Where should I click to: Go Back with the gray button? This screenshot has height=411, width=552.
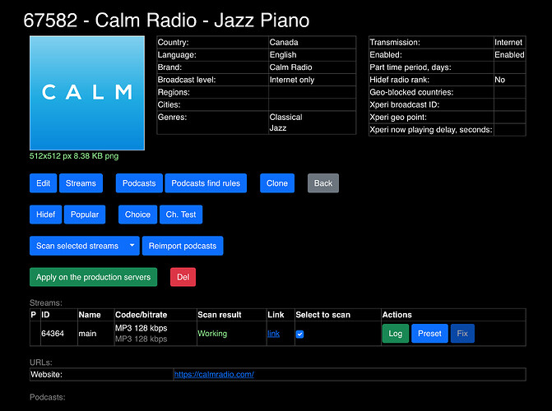coord(323,183)
